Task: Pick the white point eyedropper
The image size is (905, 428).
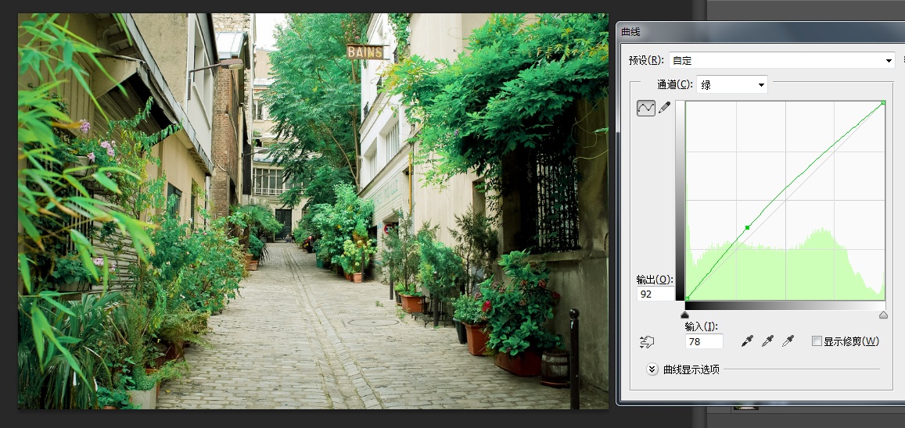Action: click(788, 341)
